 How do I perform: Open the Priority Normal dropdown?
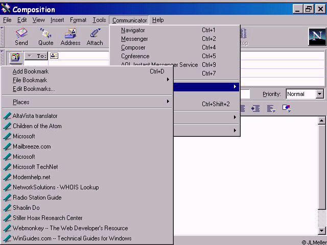coord(319,94)
